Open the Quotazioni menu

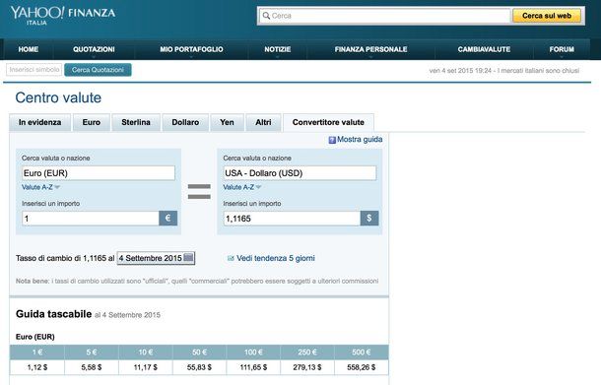[x=94, y=49]
